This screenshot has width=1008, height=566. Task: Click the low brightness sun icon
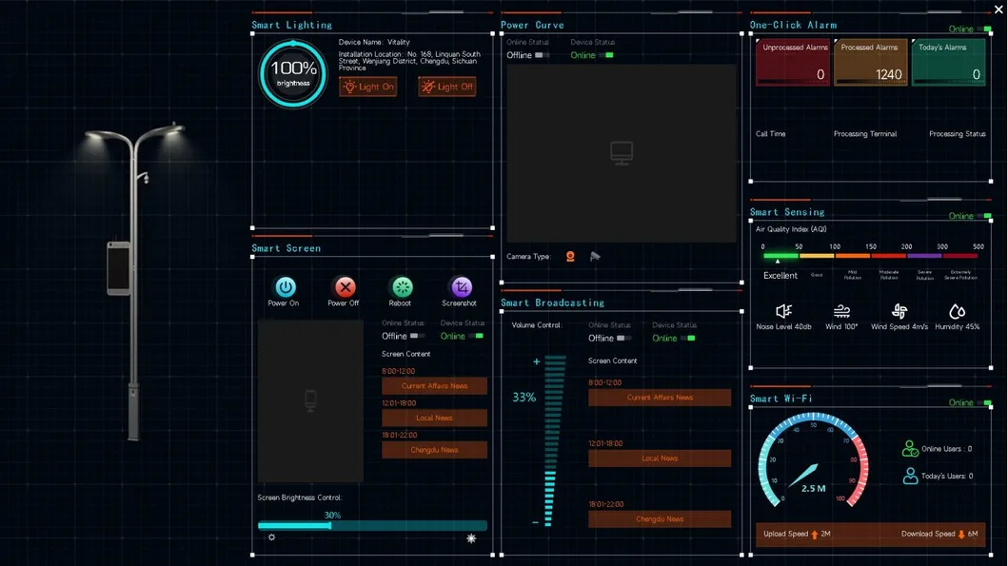pos(271,537)
